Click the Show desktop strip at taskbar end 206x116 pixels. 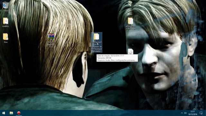205,113
